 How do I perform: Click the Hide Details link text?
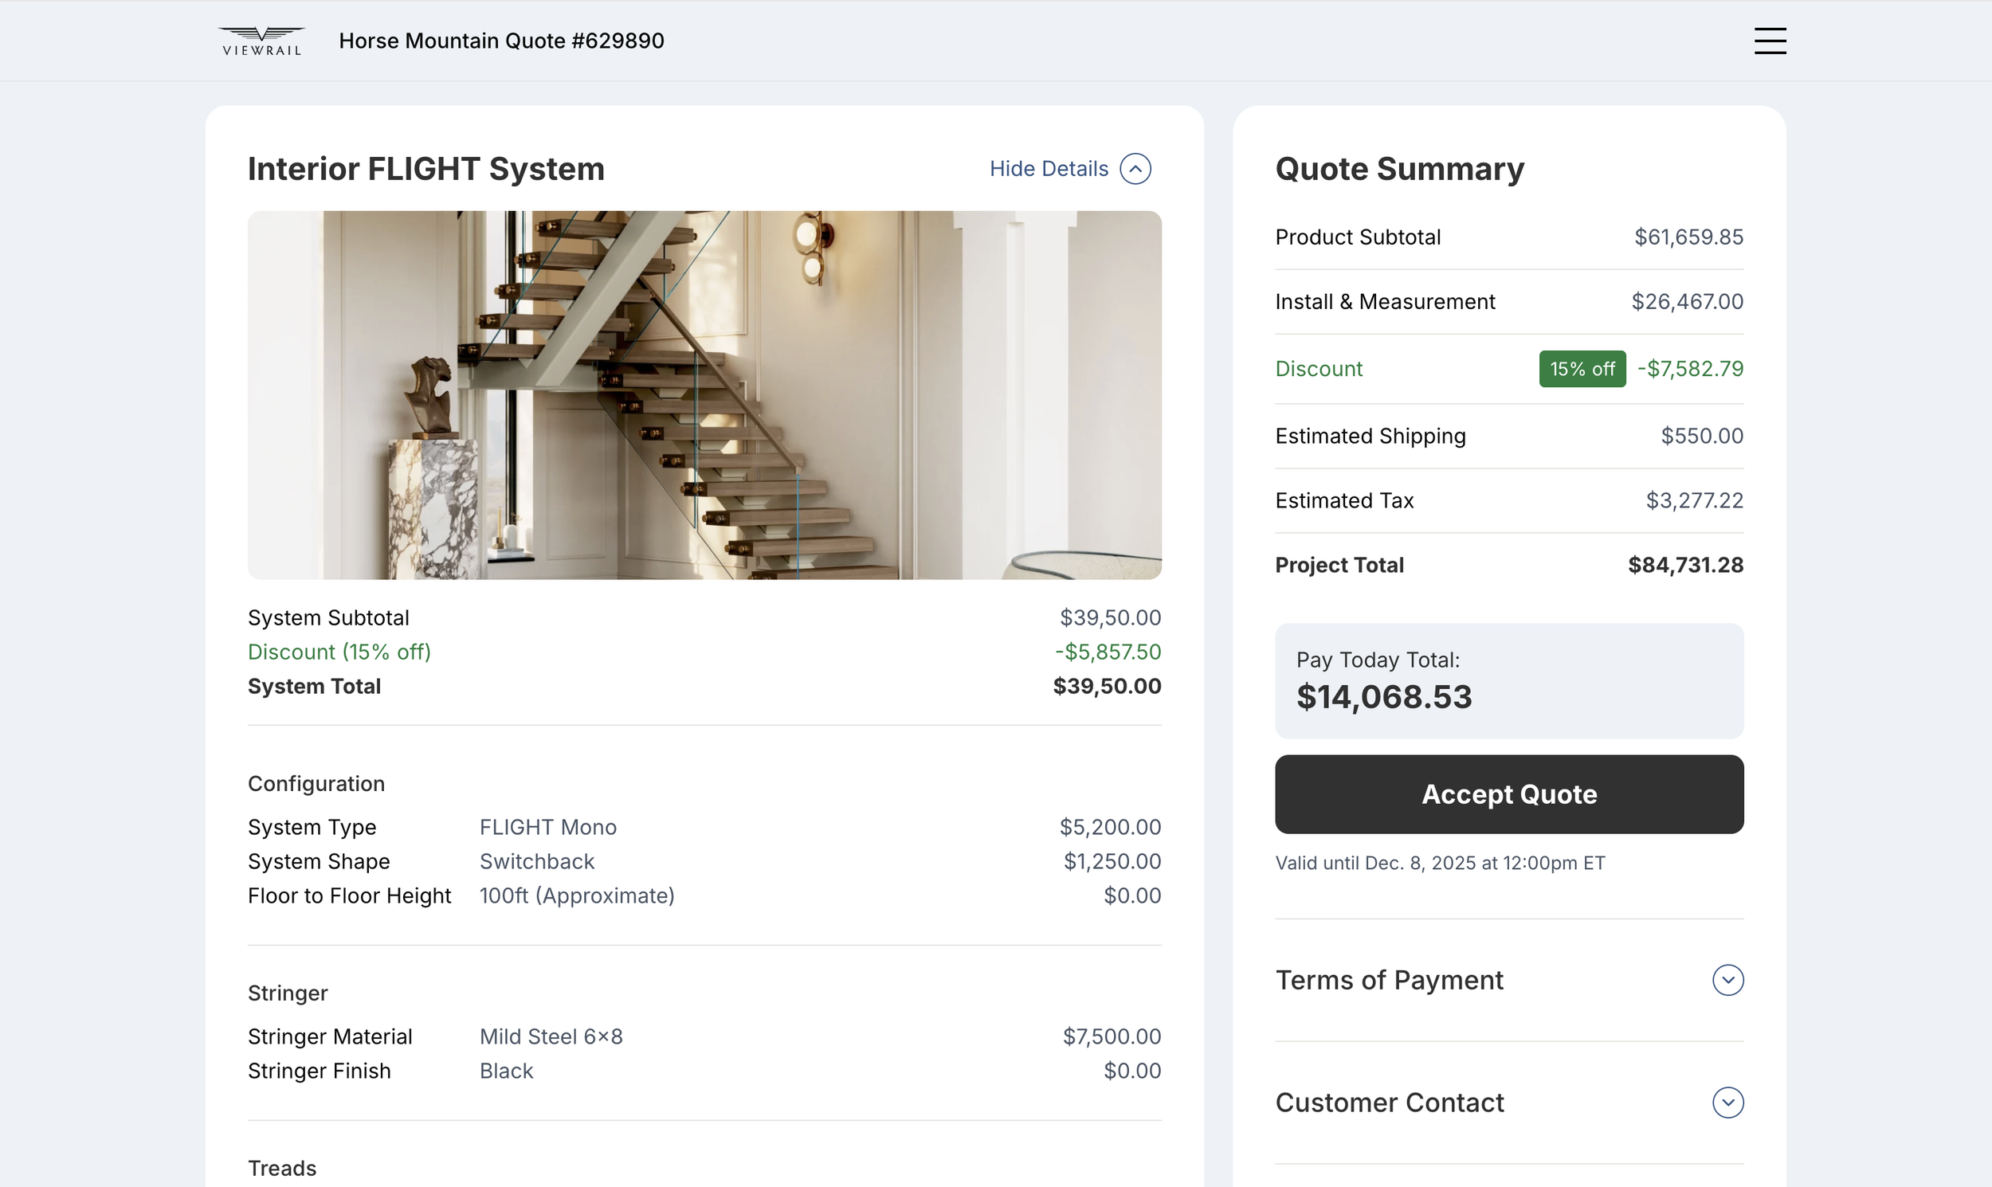1048,169
